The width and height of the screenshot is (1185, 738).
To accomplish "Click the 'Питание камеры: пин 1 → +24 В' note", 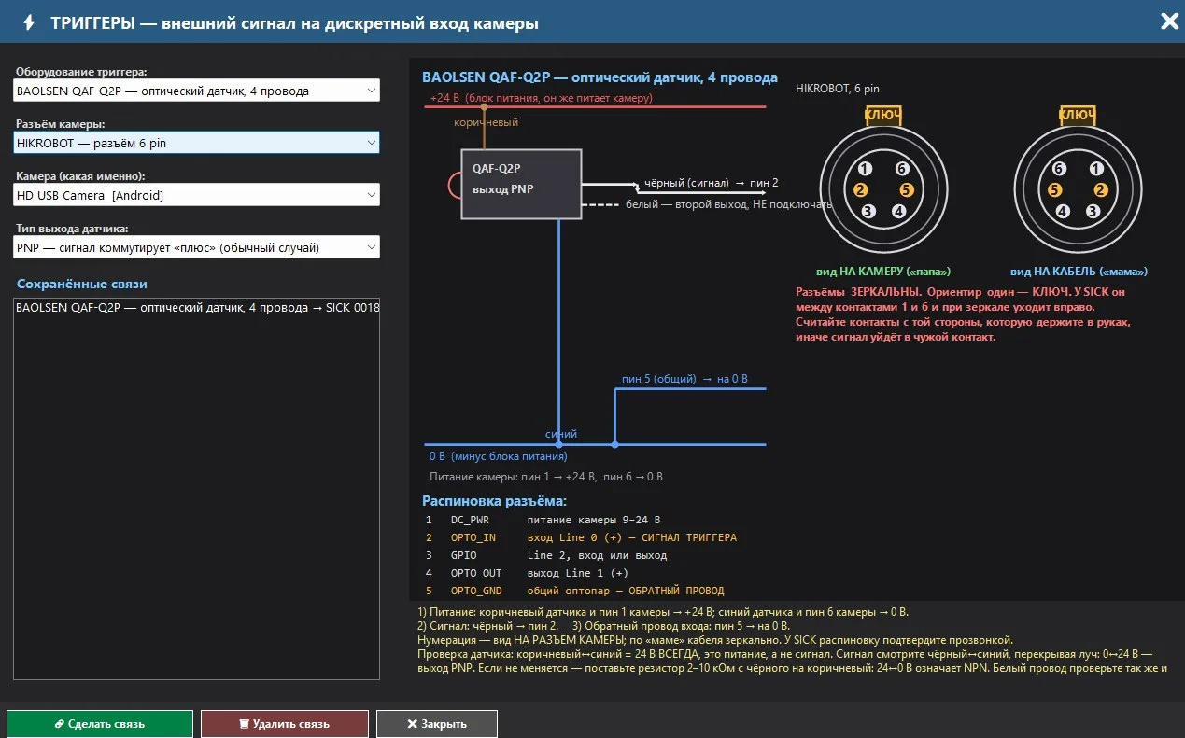I will point(546,477).
